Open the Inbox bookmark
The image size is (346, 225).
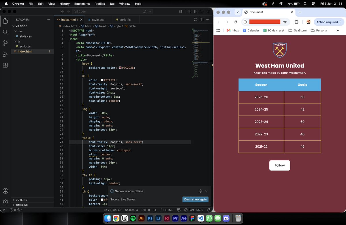[x=233, y=30]
